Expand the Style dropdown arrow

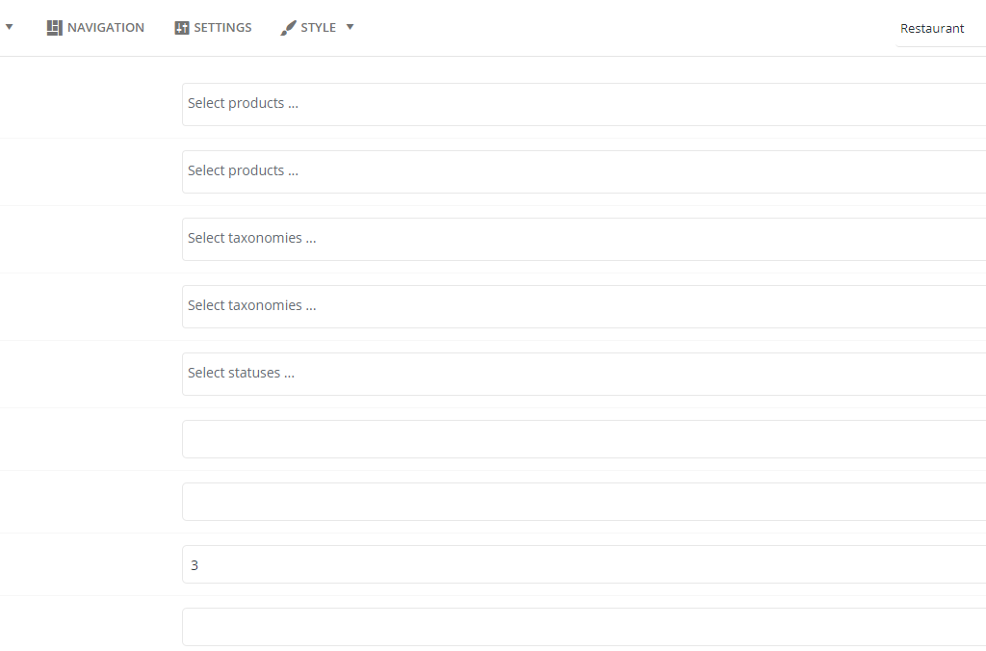point(350,27)
